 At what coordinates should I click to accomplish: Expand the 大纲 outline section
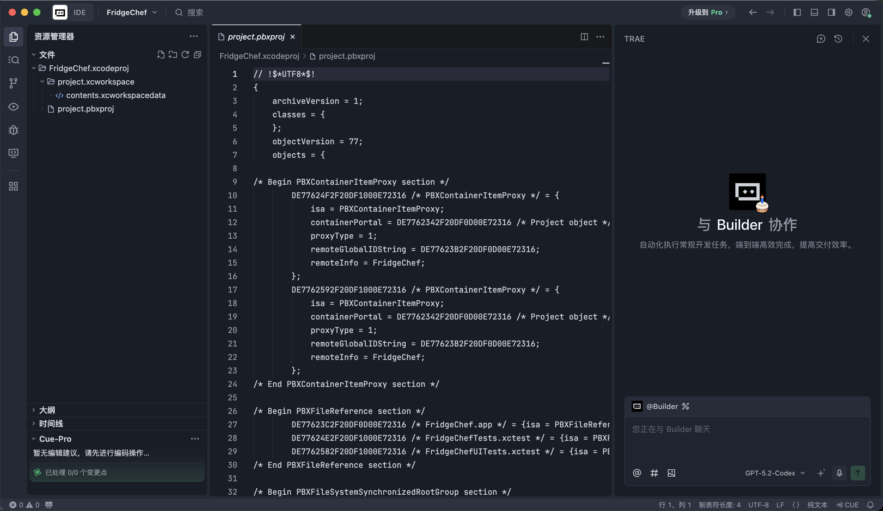47,410
